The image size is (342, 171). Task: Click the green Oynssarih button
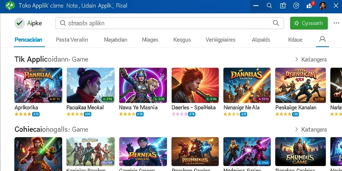309,23
